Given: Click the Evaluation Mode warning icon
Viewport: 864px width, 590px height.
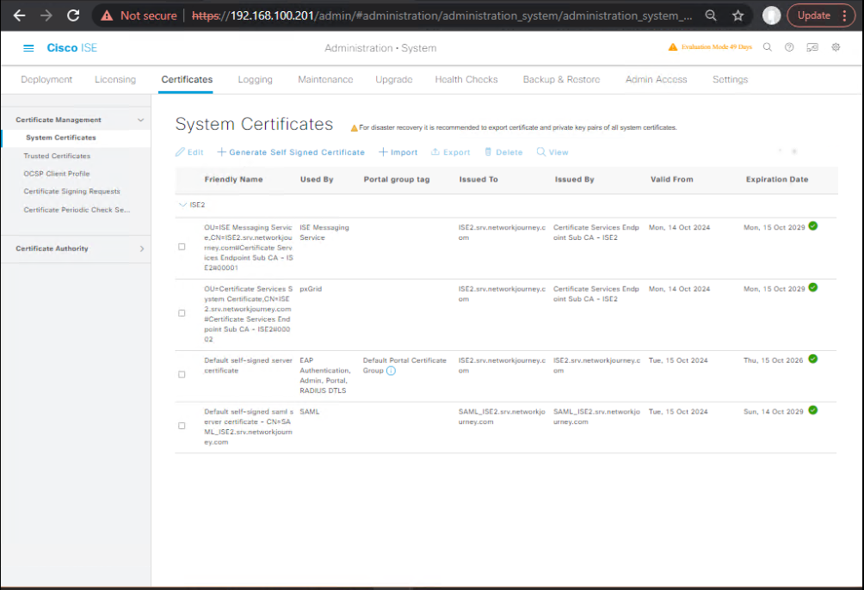Looking at the screenshot, I should point(673,47).
